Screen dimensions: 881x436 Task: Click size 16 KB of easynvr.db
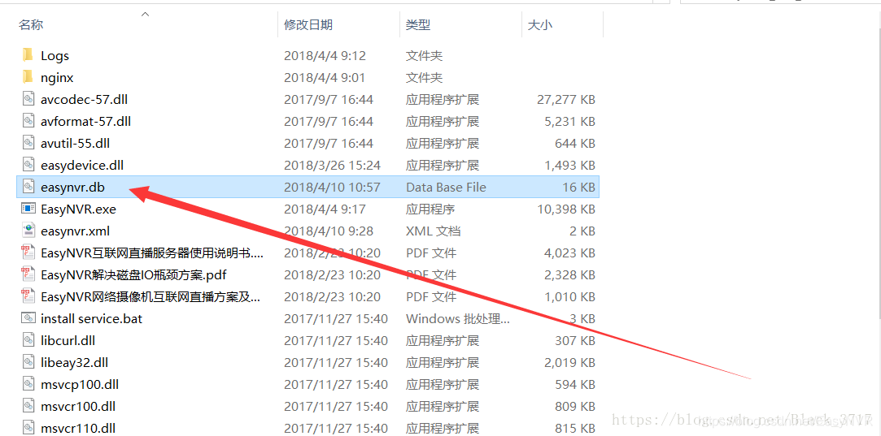tap(578, 187)
